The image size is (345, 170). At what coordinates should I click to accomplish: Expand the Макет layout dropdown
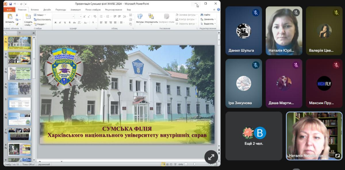tap(40, 15)
